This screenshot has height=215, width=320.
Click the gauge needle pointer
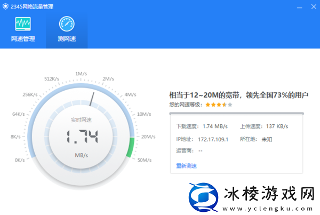coord(92,99)
